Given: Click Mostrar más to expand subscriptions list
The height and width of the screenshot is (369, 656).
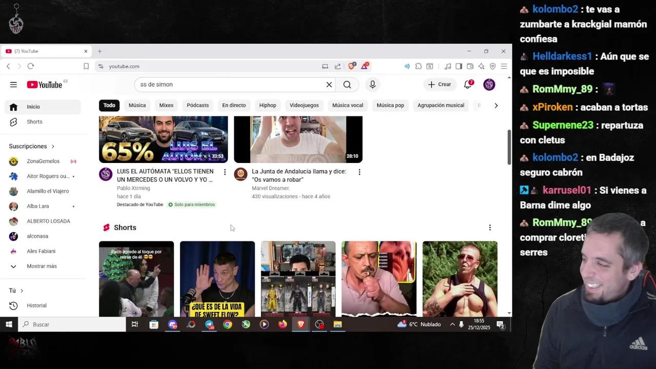Looking at the screenshot, I should coord(41,266).
